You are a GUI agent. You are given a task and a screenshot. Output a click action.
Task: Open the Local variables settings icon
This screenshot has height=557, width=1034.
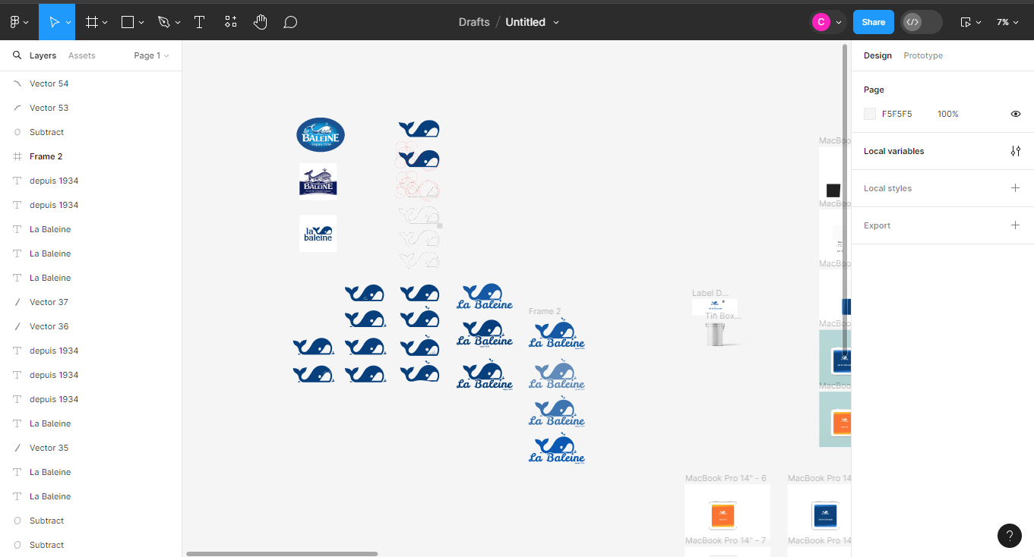pos(1016,151)
